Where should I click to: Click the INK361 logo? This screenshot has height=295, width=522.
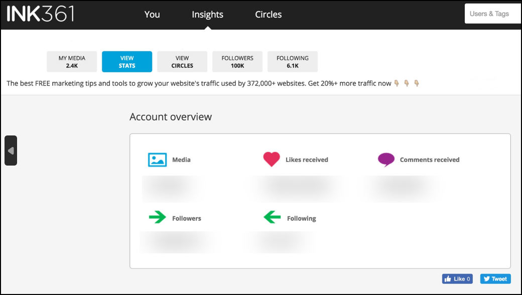click(40, 14)
